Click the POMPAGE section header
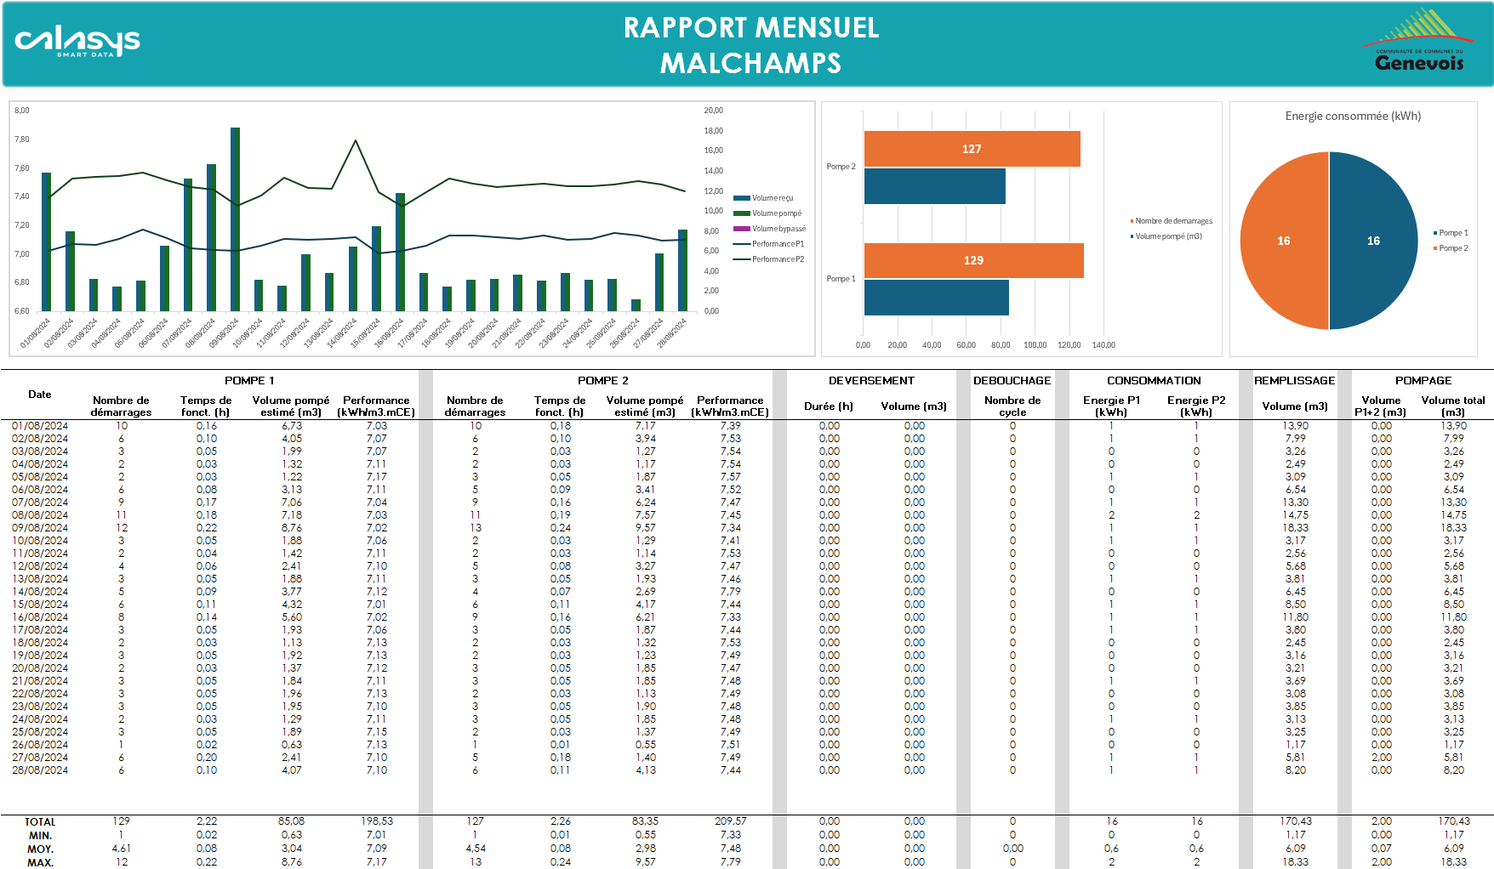Viewport: 1494px width, 869px height. pos(1423,380)
